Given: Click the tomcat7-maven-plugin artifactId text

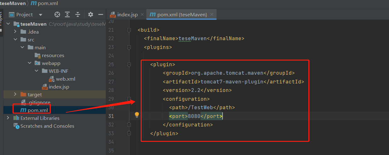Looking at the screenshot, I should click(x=231, y=82).
